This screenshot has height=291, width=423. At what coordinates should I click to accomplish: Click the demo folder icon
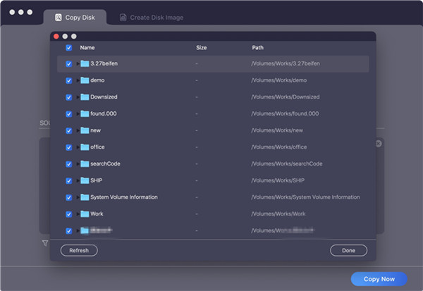(85, 80)
